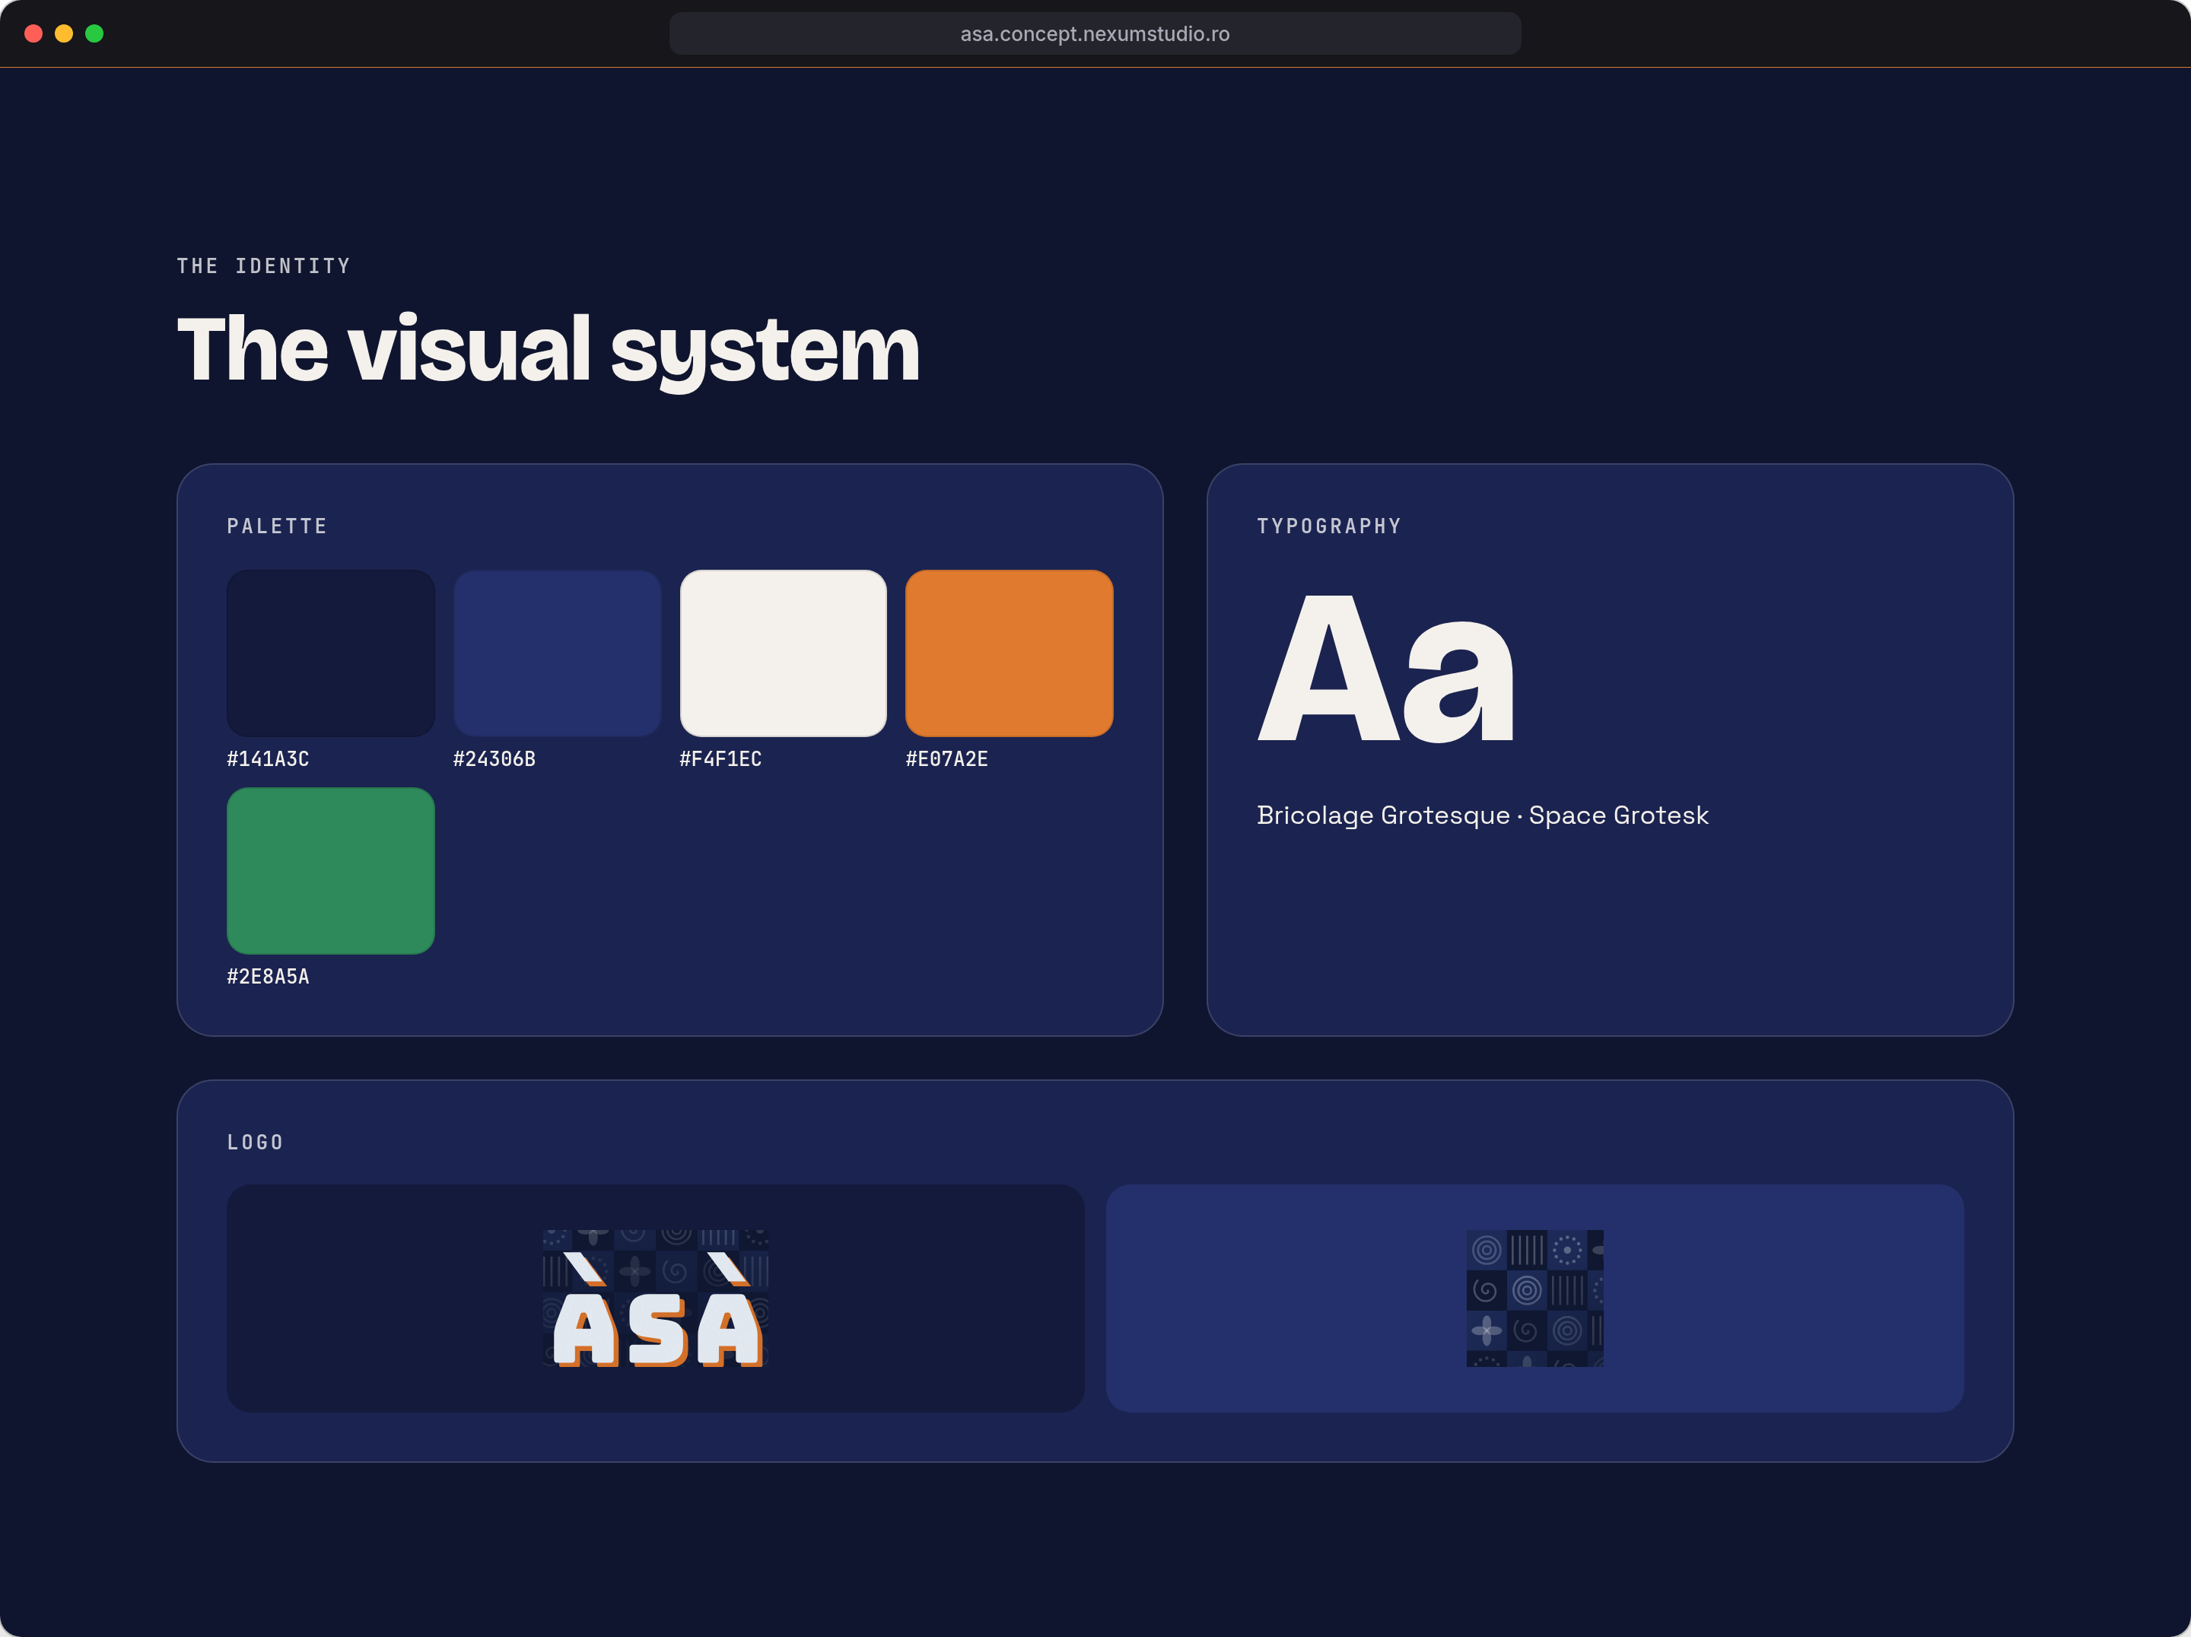Click the dark navy #141A3C color swatch

[331, 653]
